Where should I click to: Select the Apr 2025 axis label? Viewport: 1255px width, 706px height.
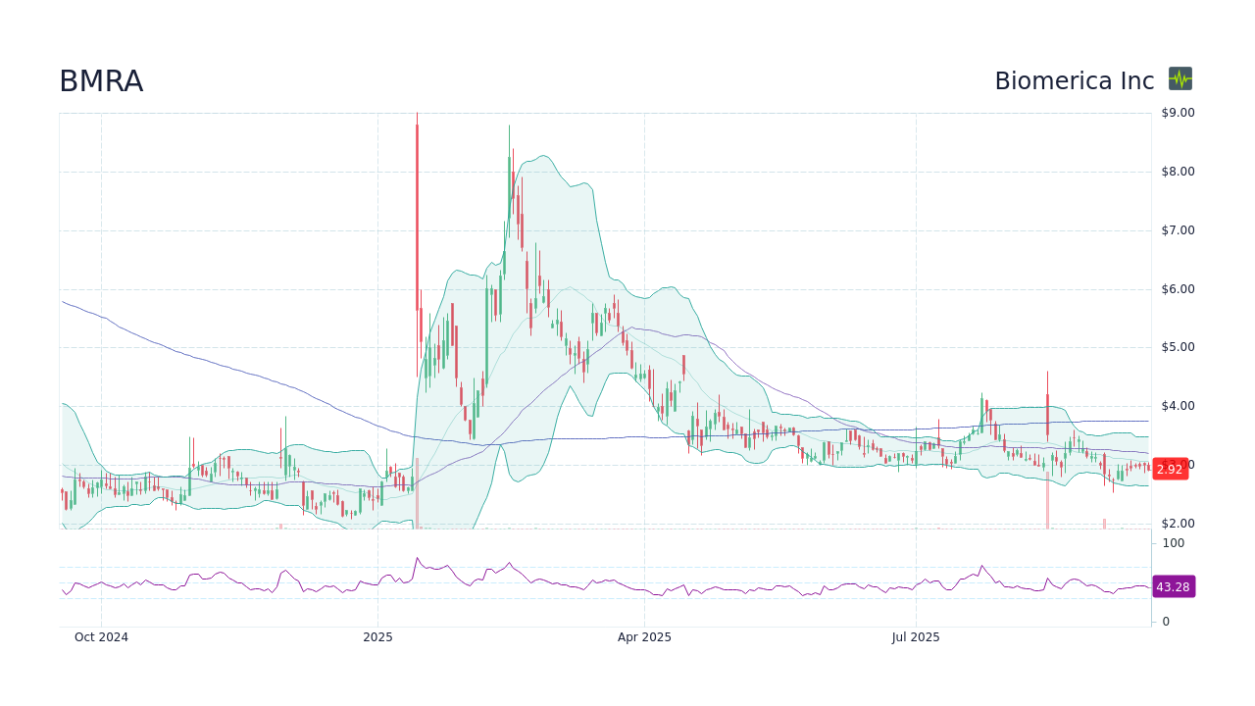pyautogui.click(x=644, y=636)
